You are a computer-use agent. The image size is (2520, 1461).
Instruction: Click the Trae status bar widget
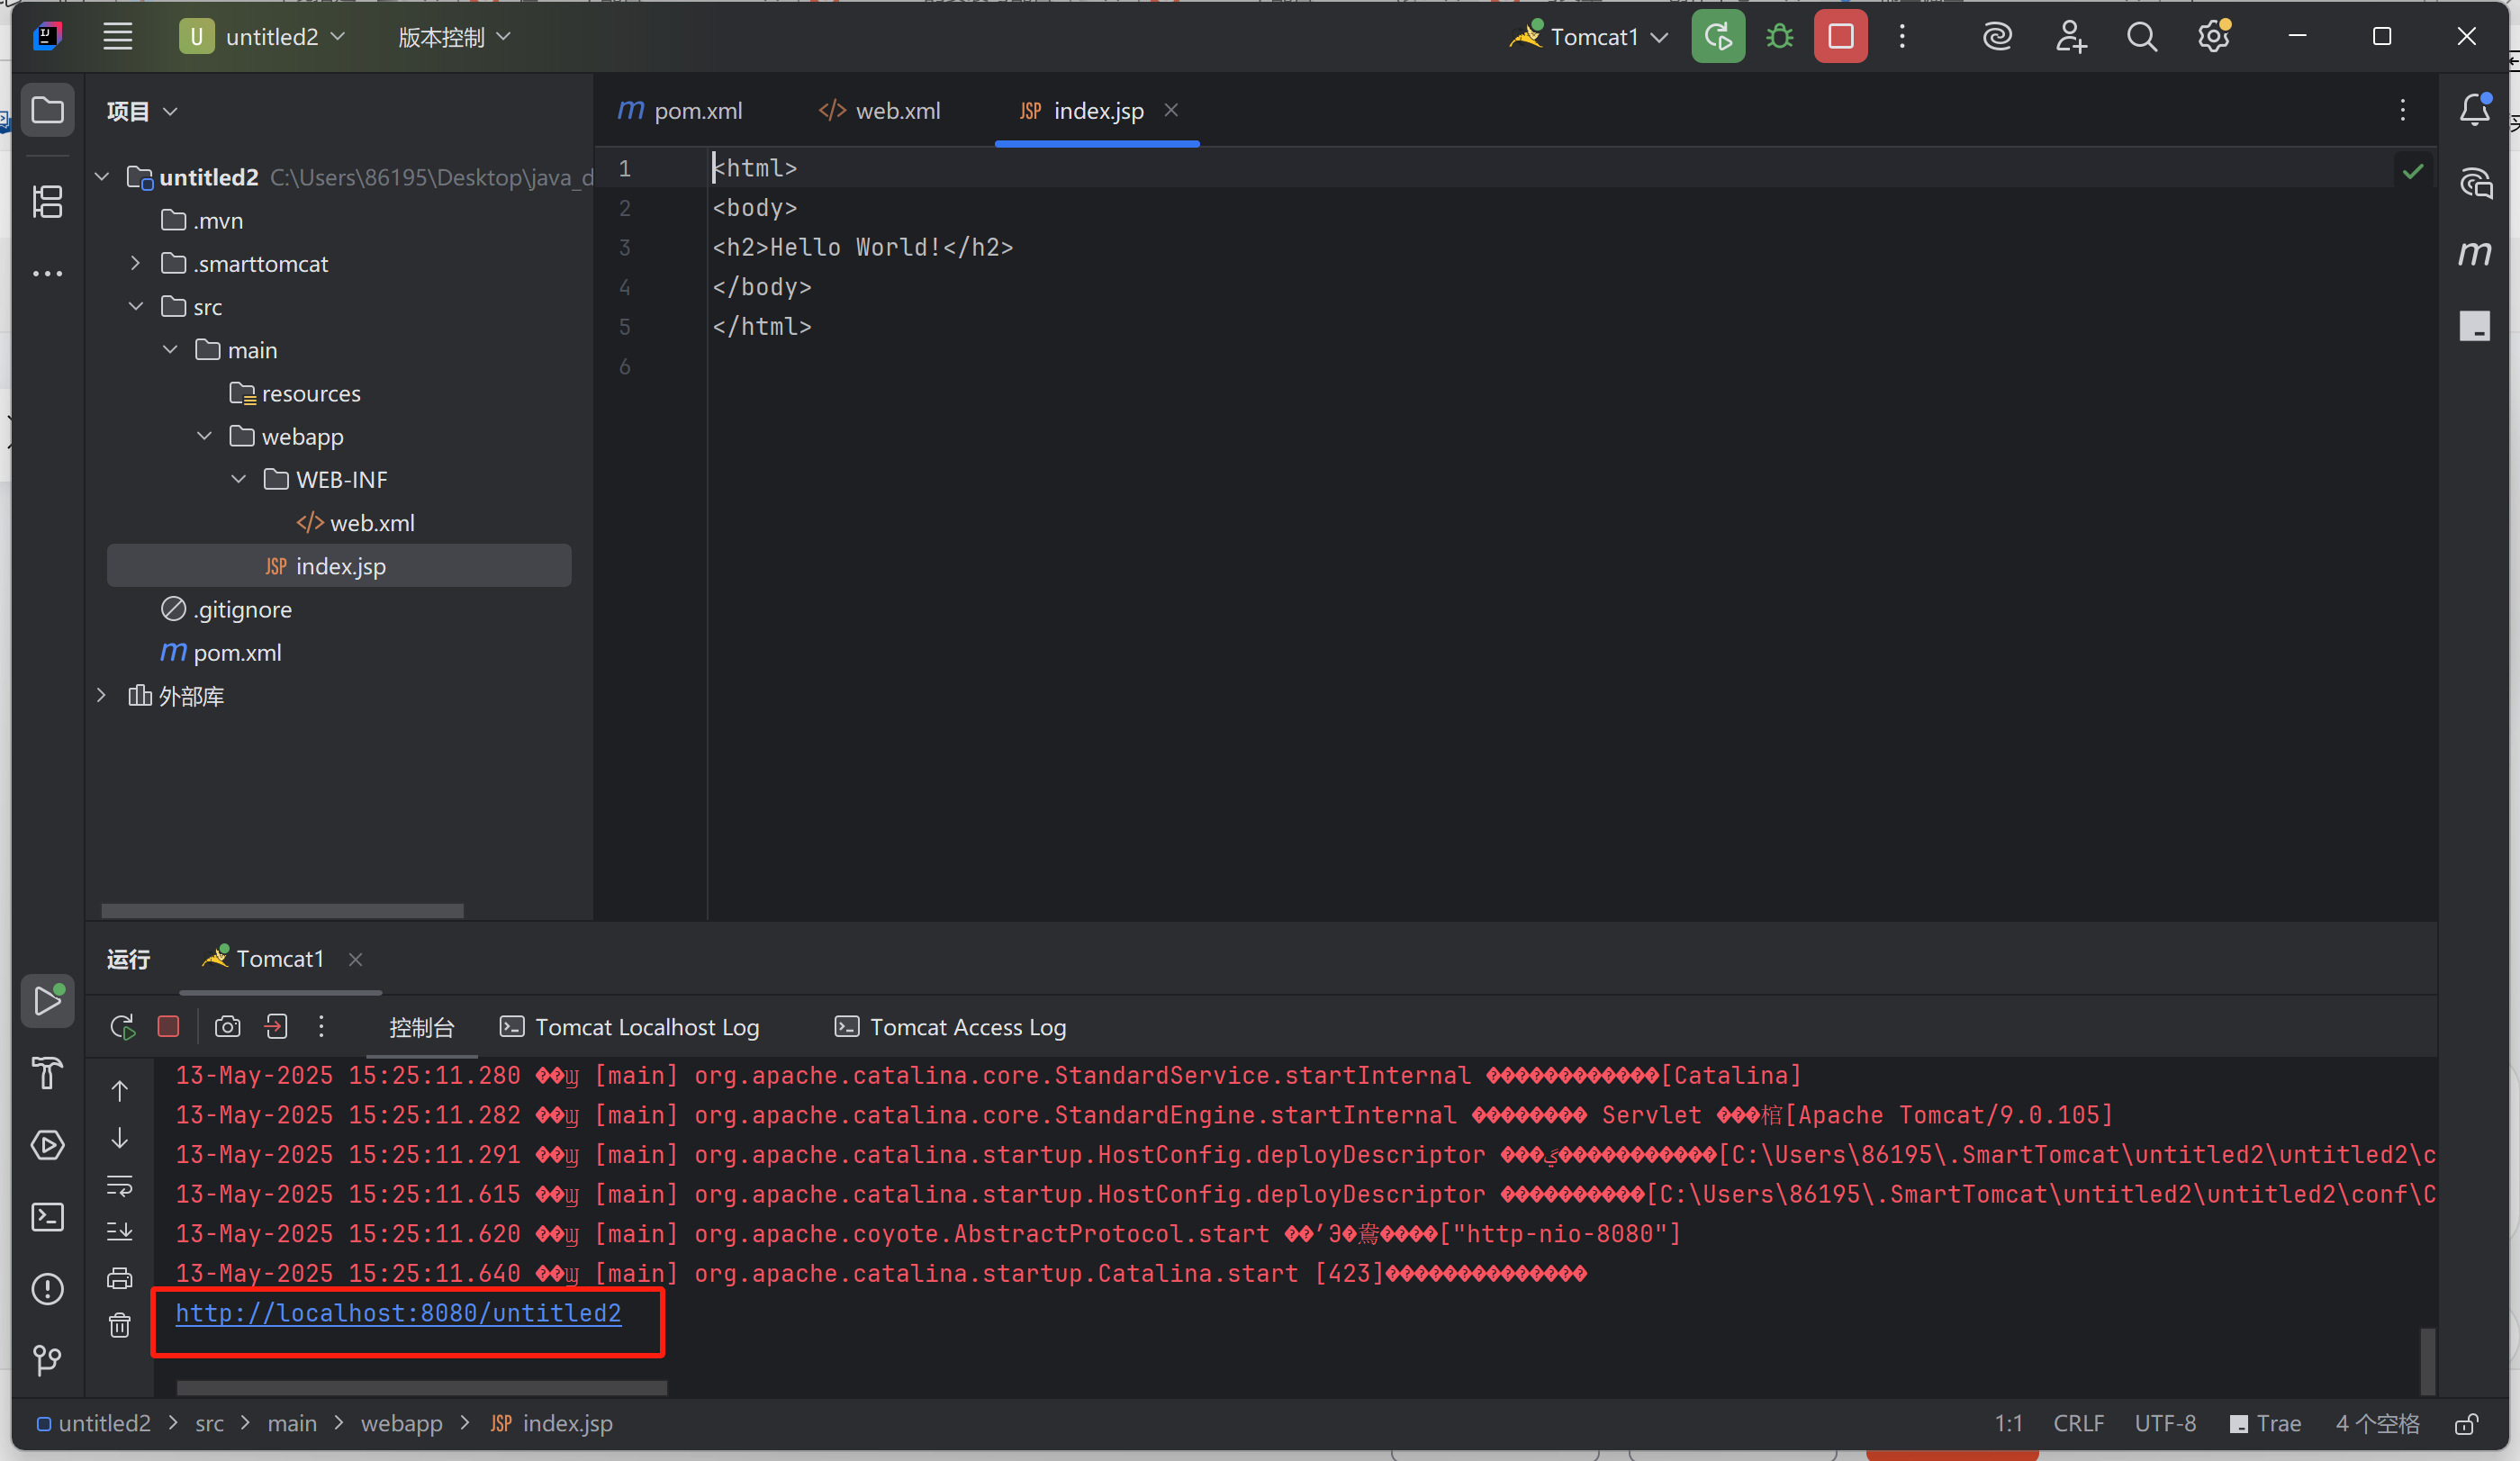coord(2266,1424)
